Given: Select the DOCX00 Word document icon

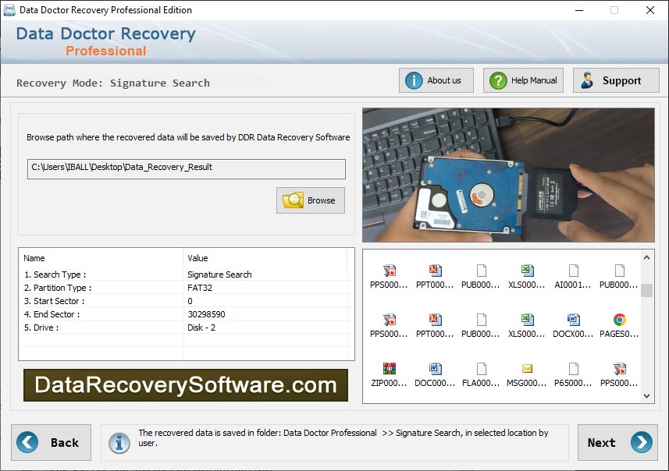Looking at the screenshot, I should [x=574, y=320].
